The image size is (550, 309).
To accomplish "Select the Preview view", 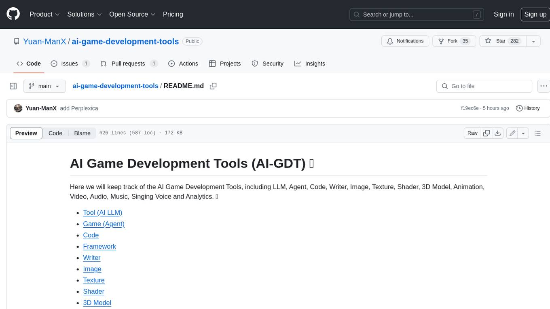I will [26, 133].
